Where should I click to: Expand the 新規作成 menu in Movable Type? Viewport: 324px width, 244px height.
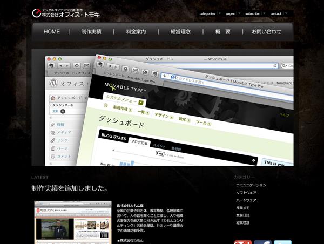(130, 110)
